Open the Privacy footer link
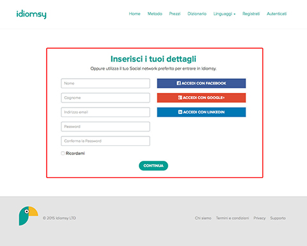Image resolution: width=307 pixels, height=246 pixels. (x=260, y=218)
